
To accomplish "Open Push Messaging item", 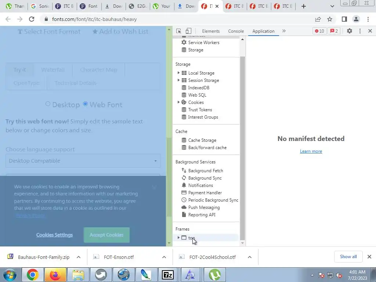I will coord(204,207).
